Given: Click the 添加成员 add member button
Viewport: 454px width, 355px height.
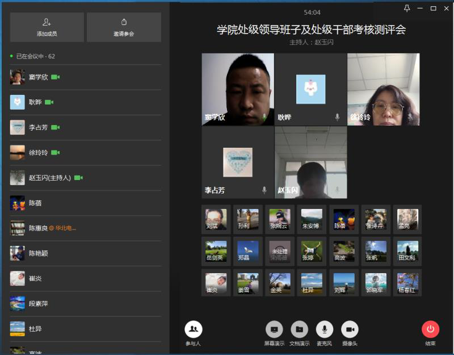Looking at the screenshot, I should [47, 27].
